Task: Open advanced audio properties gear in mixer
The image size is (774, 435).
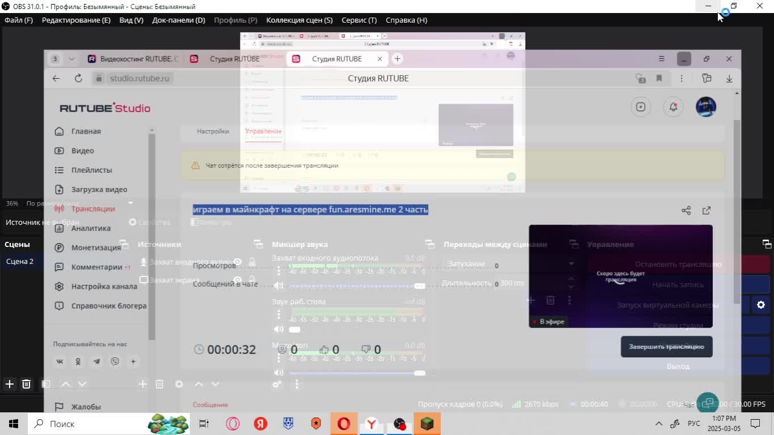Action: 277,384
